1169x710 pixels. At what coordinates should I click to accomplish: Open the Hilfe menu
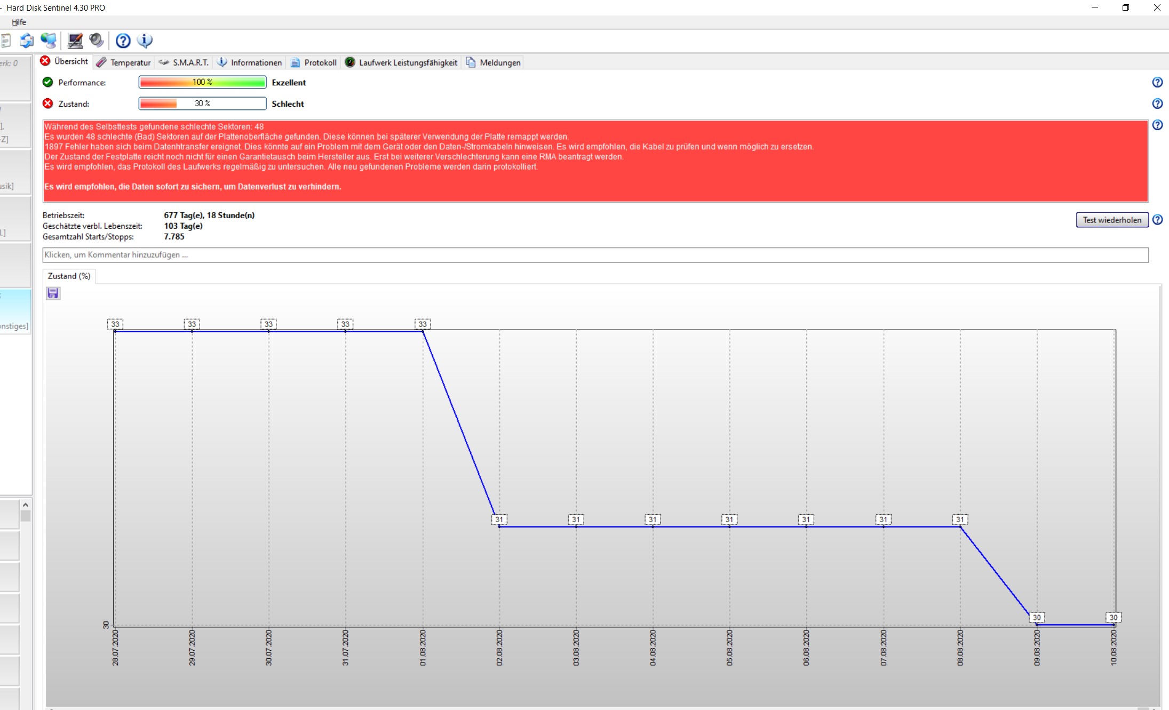pos(19,22)
